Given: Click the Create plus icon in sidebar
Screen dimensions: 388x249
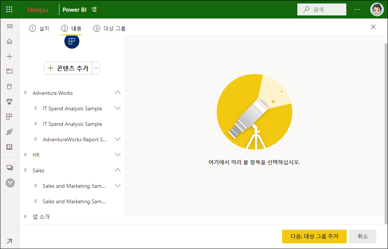Looking at the screenshot, I should coord(9,56).
